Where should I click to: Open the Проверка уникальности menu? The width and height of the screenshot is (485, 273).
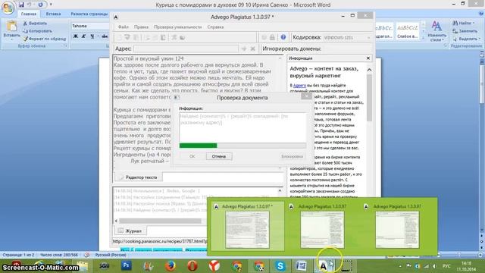(x=178, y=27)
